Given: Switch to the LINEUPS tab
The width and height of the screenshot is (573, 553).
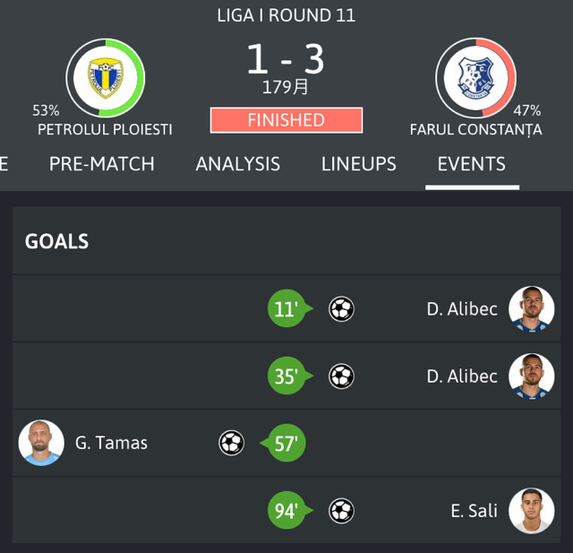Looking at the screenshot, I should (359, 164).
